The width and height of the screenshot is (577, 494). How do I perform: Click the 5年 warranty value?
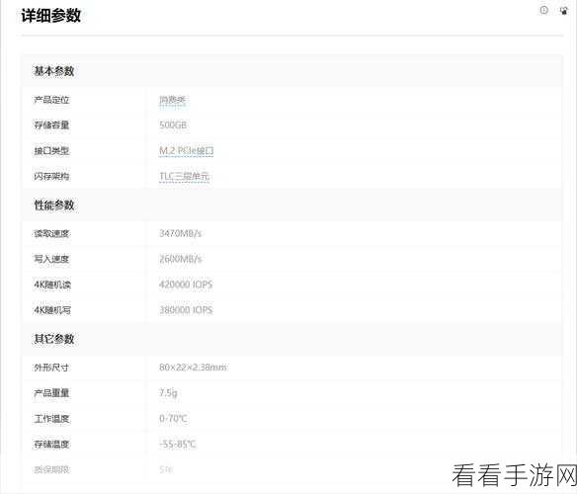(166, 469)
